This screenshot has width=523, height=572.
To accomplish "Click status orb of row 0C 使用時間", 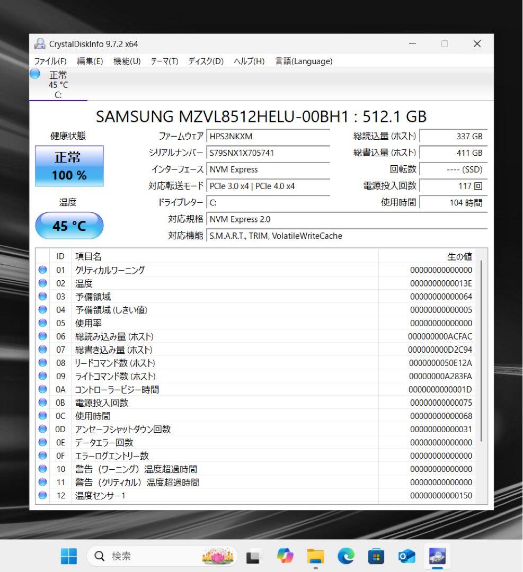I will [x=43, y=416].
